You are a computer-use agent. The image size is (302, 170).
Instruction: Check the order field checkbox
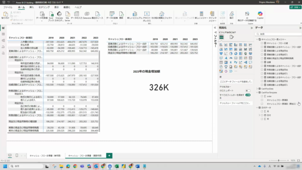tap(262, 96)
